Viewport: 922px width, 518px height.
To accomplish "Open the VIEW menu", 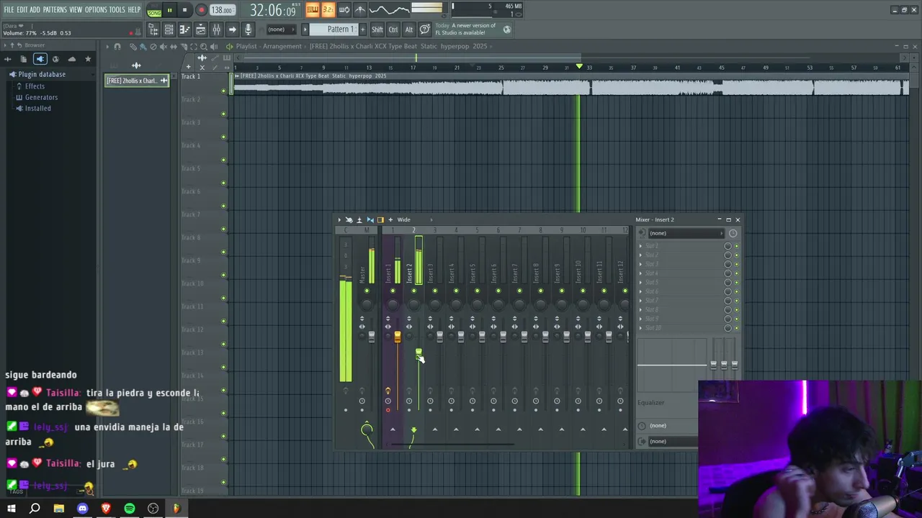I will click(x=76, y=10).
